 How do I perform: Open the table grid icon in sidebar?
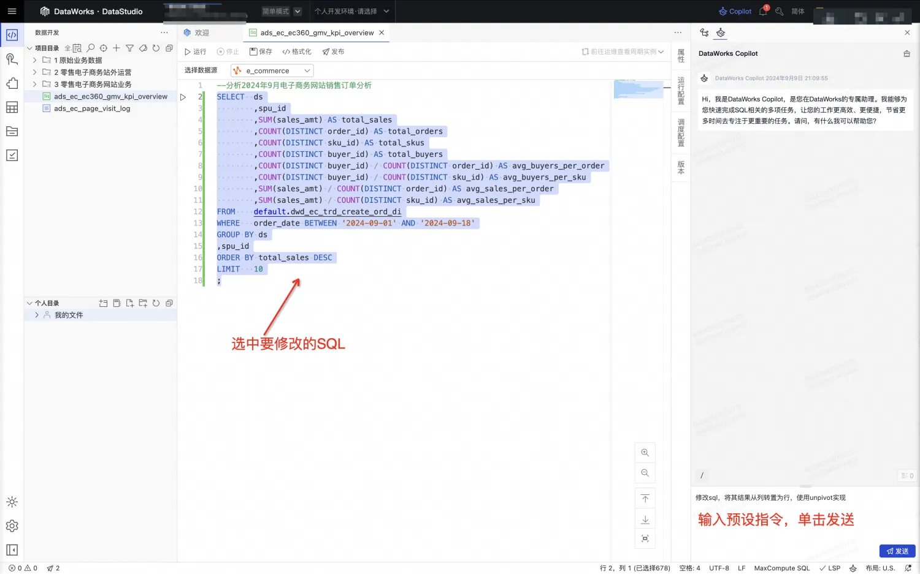(12, 107)
